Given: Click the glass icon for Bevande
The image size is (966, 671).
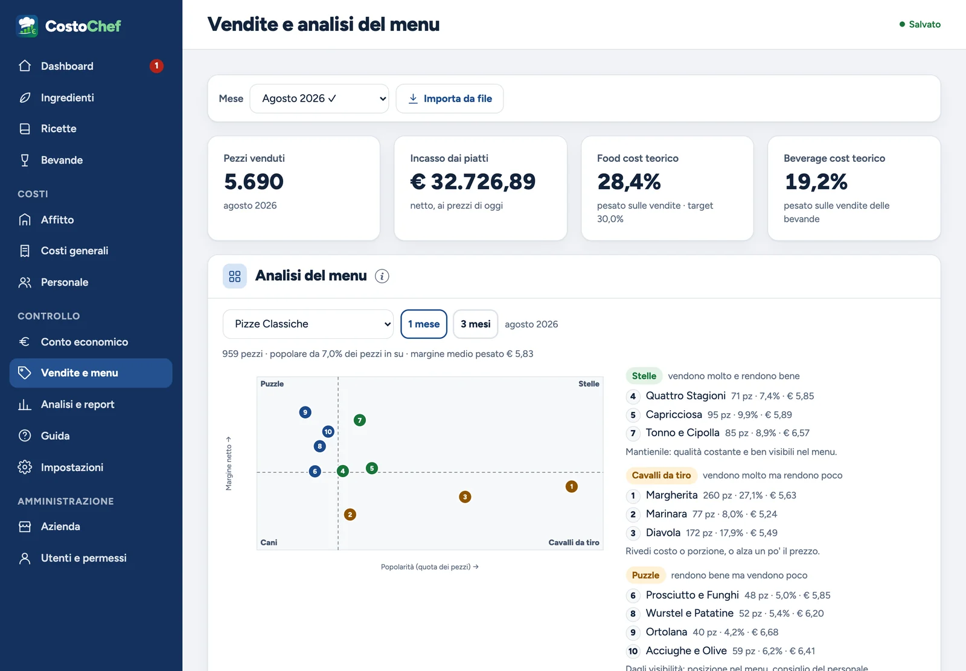Looking at the screenshot, I should 25,160.
